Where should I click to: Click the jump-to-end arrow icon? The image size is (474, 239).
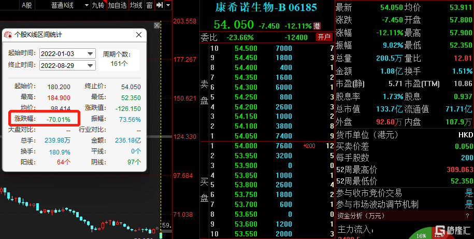click(159, 5)
